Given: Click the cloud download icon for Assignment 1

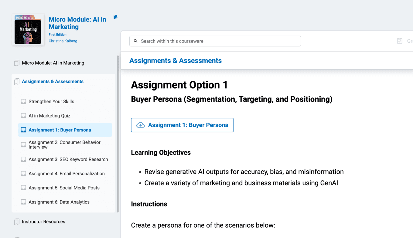Looking at the screenshot, I should (141, 125).
